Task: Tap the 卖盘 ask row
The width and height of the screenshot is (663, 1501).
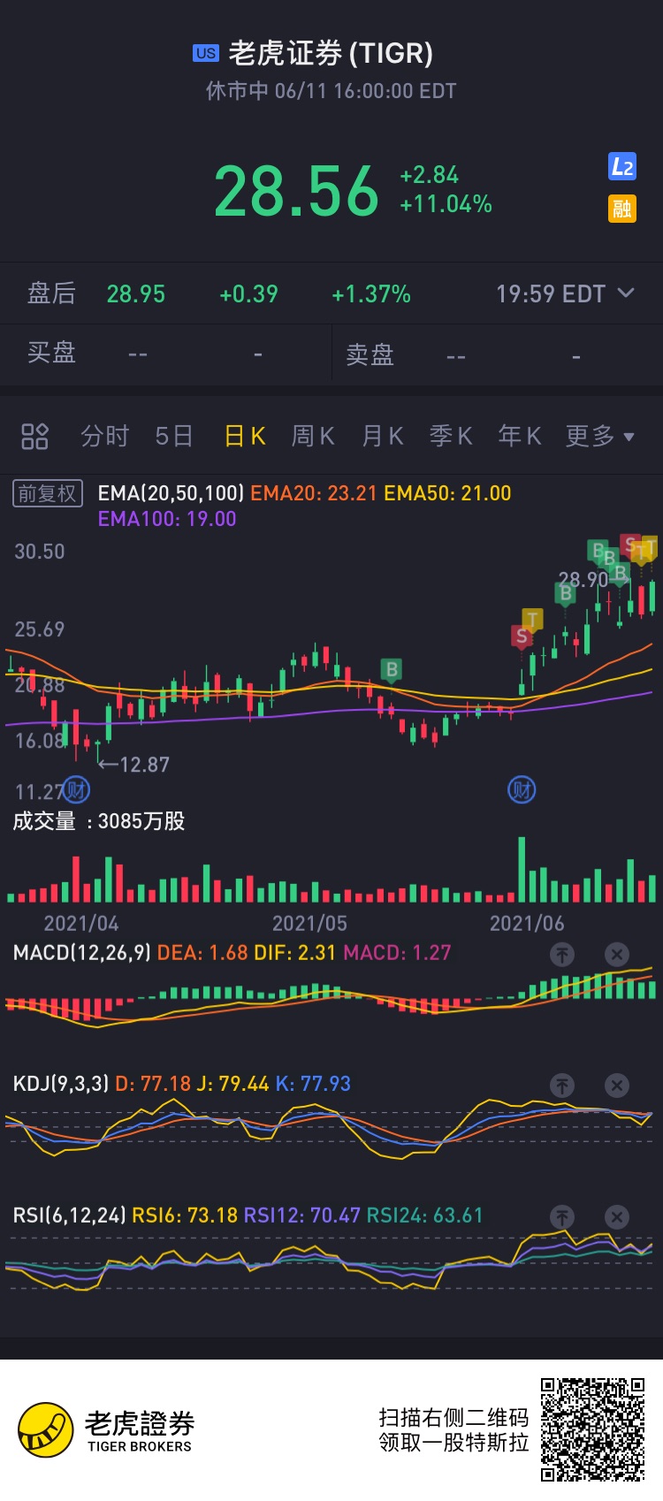Action: point(498,354)
